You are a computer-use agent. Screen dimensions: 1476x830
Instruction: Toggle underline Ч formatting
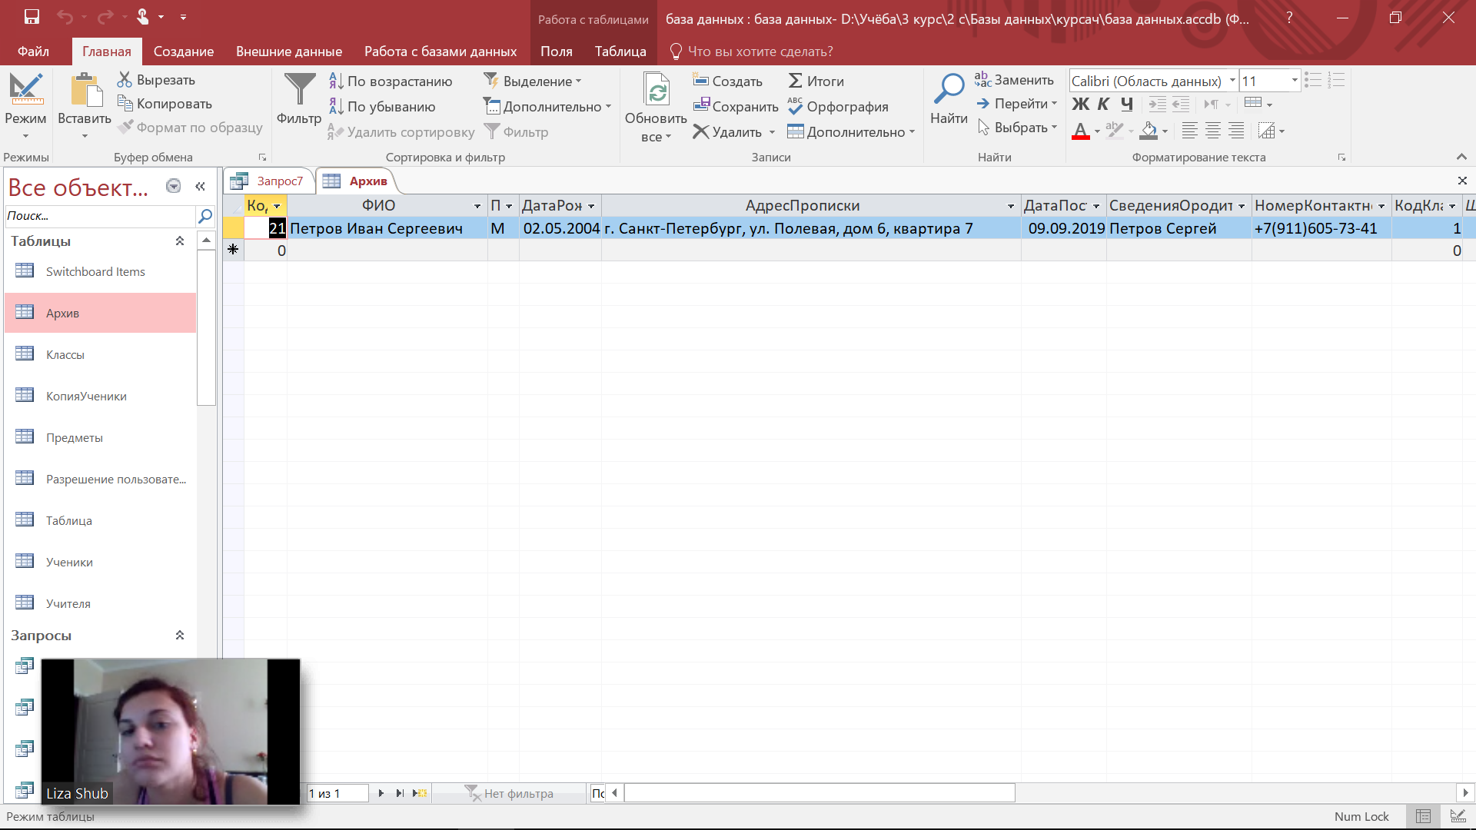pyautogui.click(x=1127, y=105)
